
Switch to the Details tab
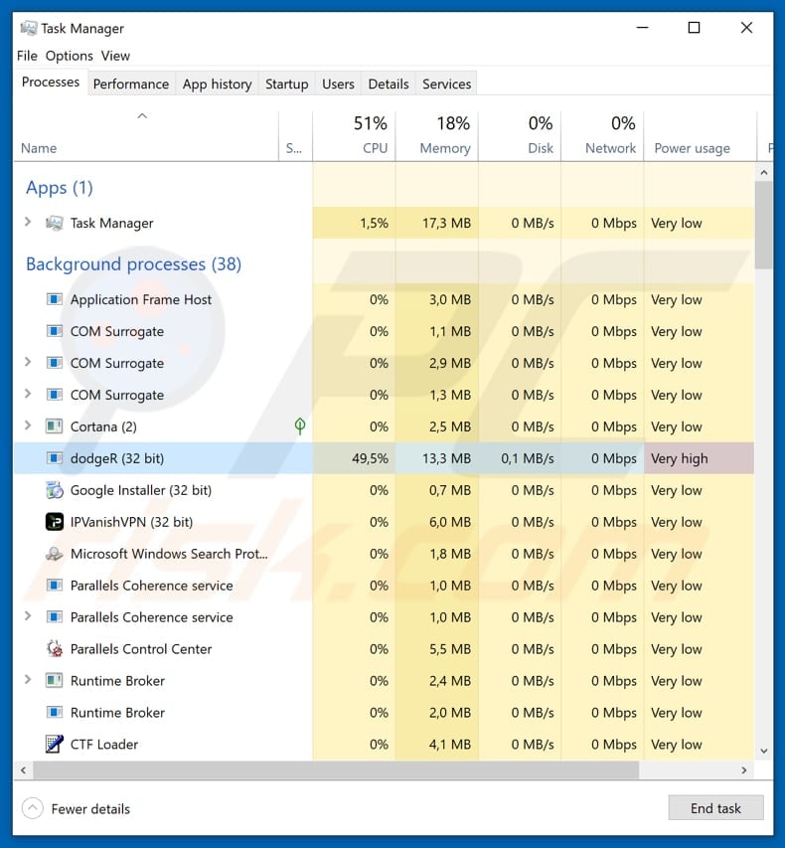click(389, 84)
